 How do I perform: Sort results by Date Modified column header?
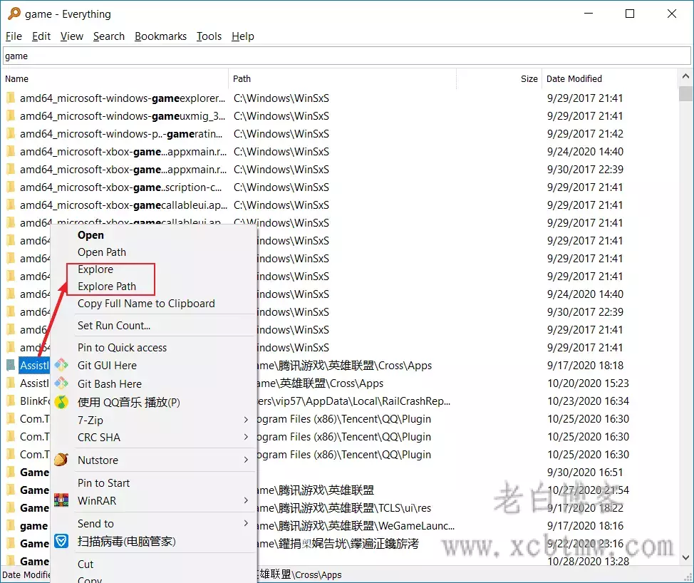[576, 78]
